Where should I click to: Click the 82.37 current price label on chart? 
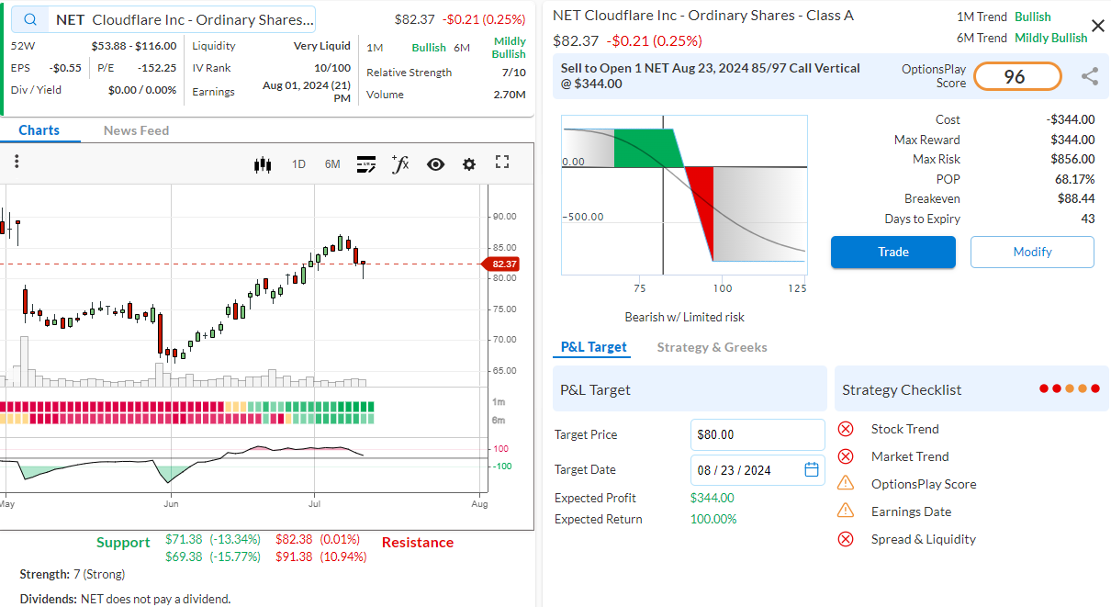click(503, 264)
